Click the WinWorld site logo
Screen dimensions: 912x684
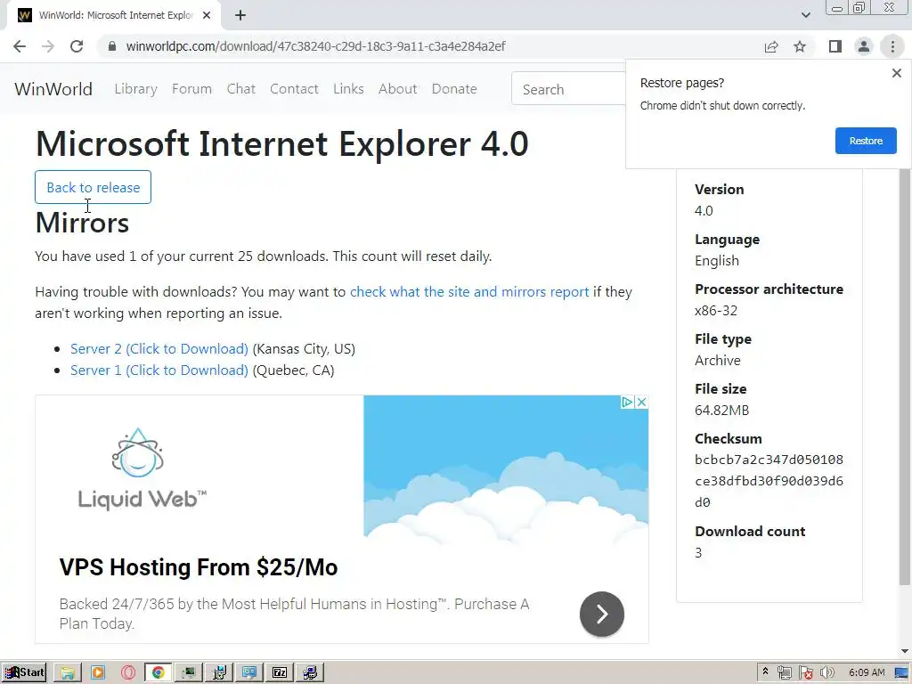click(53, 89)
